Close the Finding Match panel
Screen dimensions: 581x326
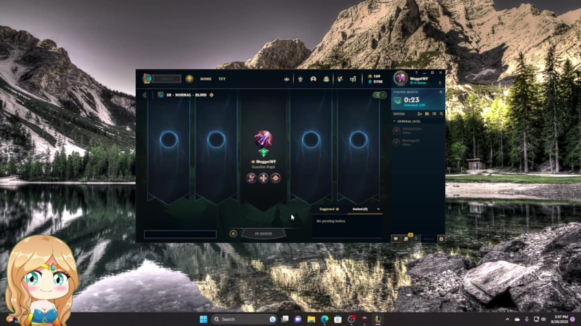click(x=441, y=92)
